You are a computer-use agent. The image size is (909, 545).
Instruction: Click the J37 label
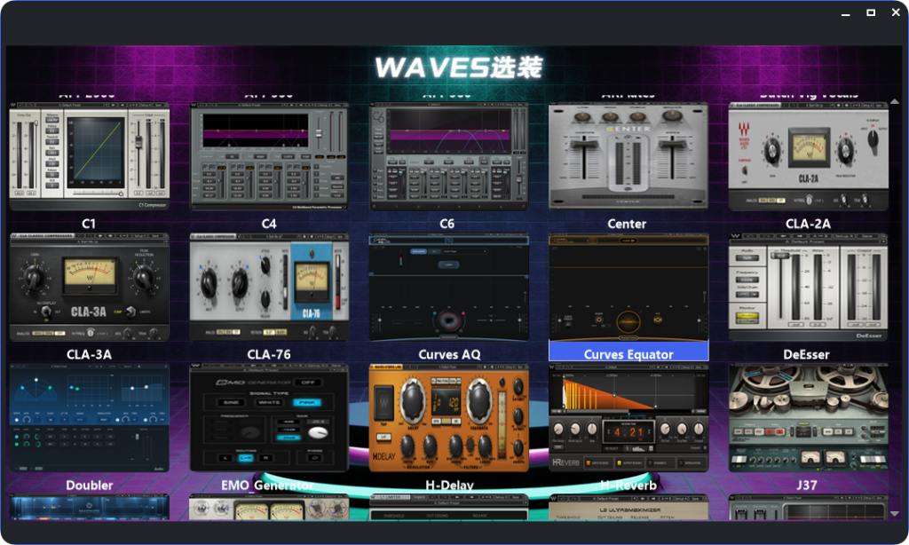point(807,486)
